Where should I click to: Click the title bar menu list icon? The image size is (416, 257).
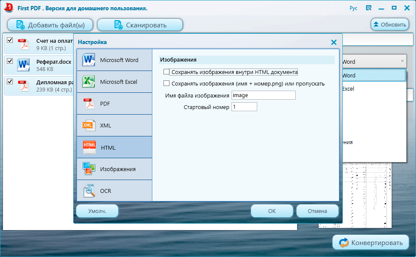[368, 8]
